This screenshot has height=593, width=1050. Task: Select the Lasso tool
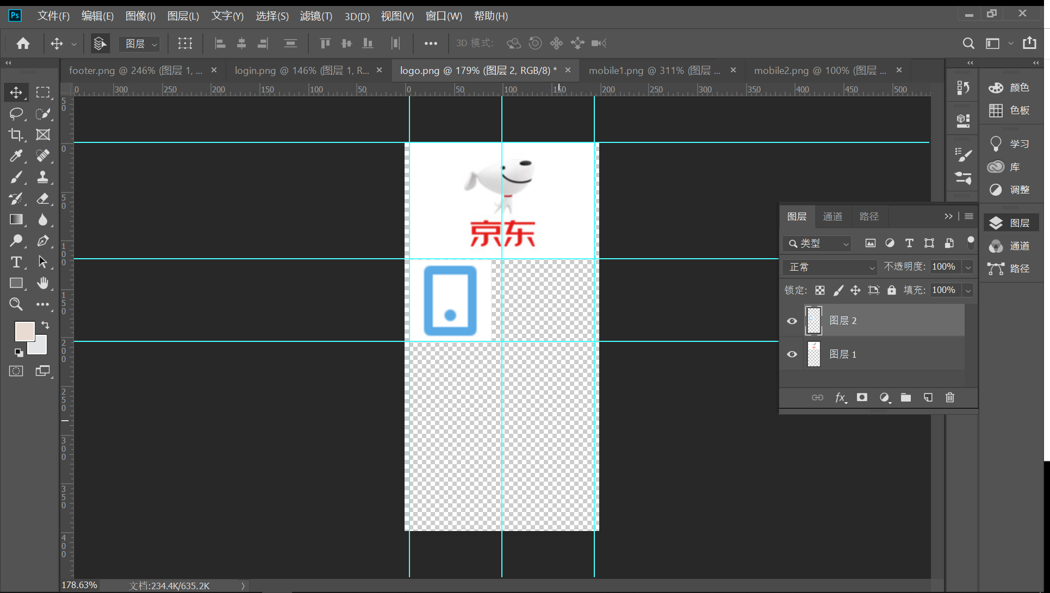point(16,114)
